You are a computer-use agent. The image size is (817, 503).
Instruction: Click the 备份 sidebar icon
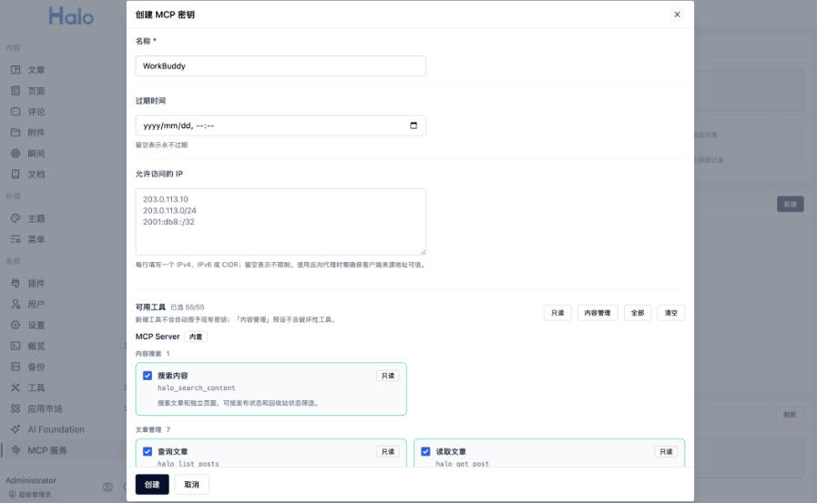click(x=15, y=367)
